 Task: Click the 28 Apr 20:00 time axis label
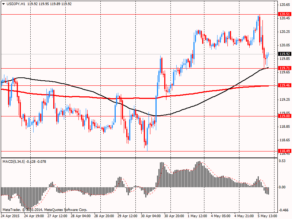(104, 216)
